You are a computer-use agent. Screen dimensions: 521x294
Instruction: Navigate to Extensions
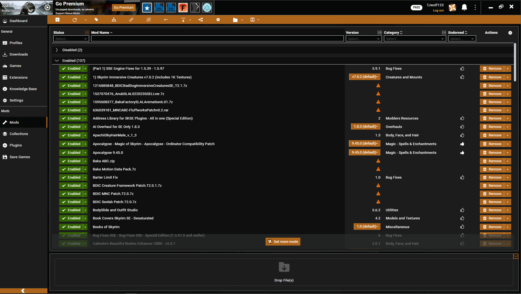click(24, 78)
